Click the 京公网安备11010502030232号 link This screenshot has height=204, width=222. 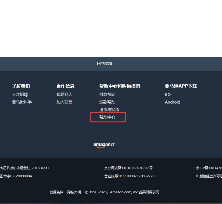(x=128, y=168)
